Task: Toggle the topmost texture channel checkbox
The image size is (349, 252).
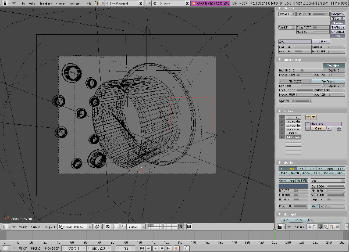Action: click(x=282, y=117)
